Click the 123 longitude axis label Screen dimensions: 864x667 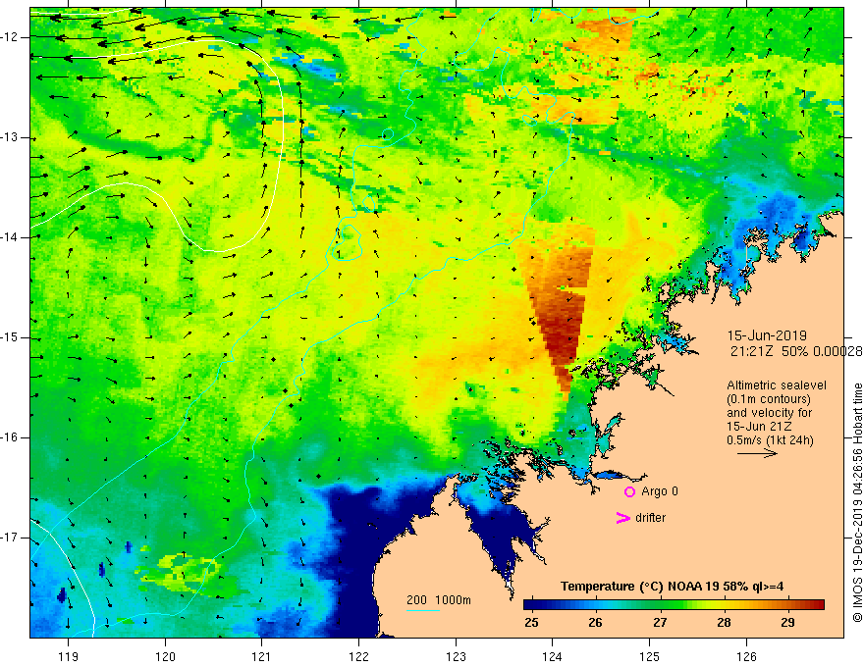[456, 656]
